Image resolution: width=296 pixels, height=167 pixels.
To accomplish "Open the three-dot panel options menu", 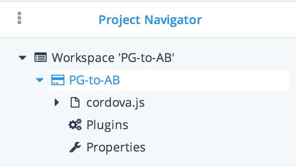I will pos(19,18).
